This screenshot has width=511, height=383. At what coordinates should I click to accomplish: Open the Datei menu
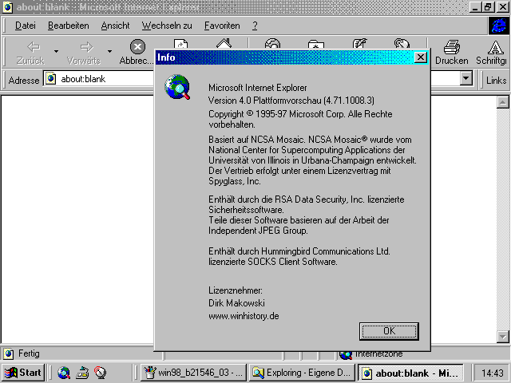point(26,26)
